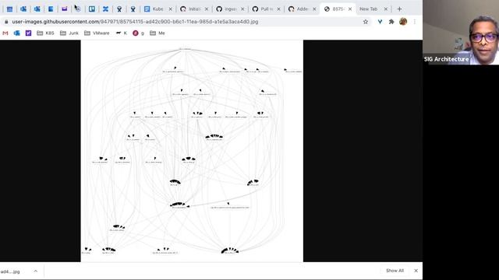Switch to the New Tab tab

coord(369,9)
